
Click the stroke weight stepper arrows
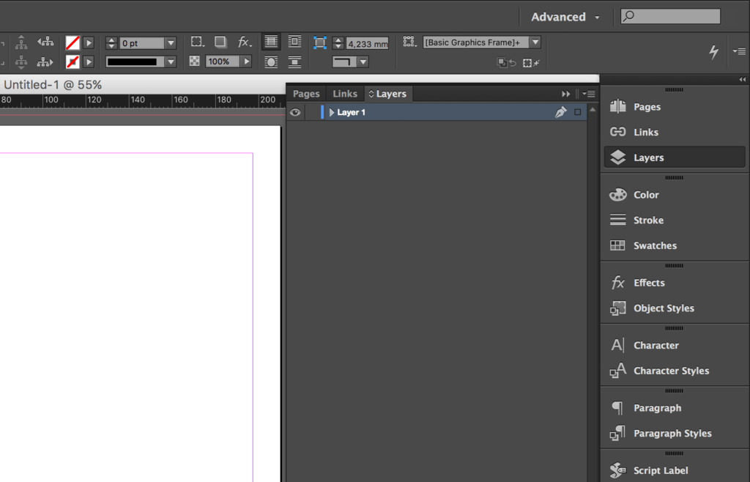[x=111, y=43]
